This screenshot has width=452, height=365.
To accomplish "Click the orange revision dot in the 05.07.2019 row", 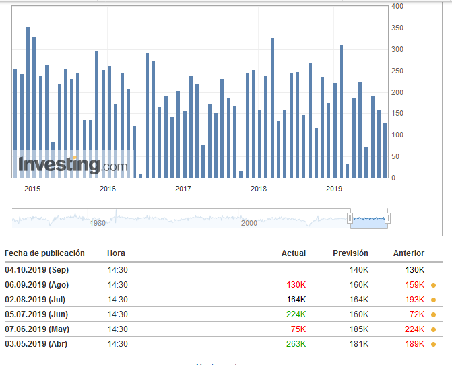I will tap(433, 314).
